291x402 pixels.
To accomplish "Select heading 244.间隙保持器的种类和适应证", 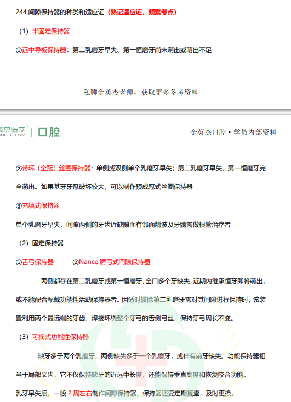I will (x=60, y=12).
